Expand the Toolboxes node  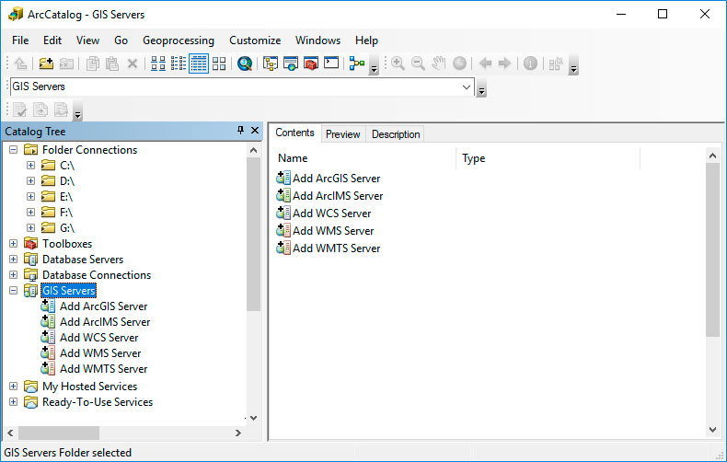(14, 244)
